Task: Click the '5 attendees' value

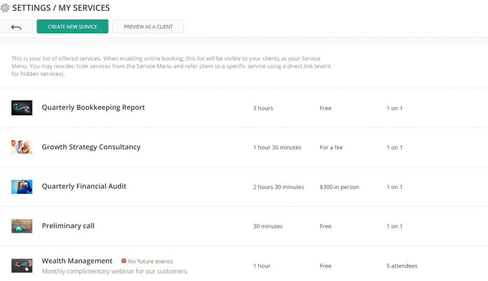Action: point(402,266)
